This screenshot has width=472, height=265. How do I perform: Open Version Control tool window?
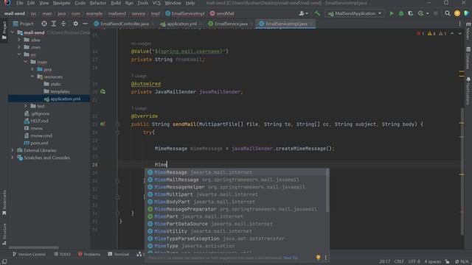[x=29, y=255]
